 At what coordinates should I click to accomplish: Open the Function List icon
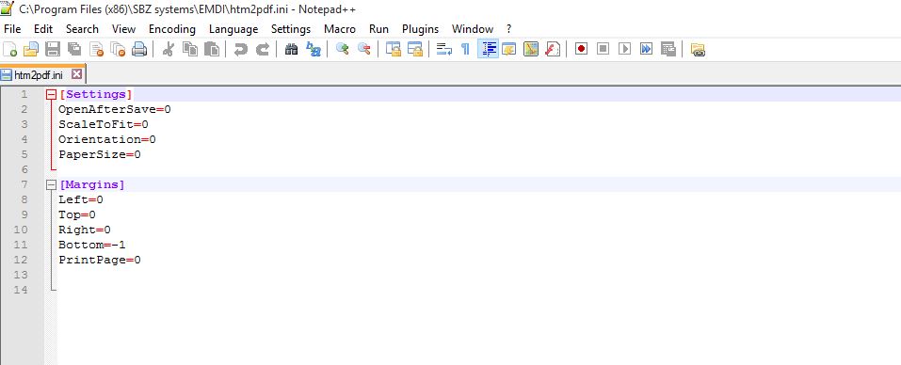[x=553, y=49]
